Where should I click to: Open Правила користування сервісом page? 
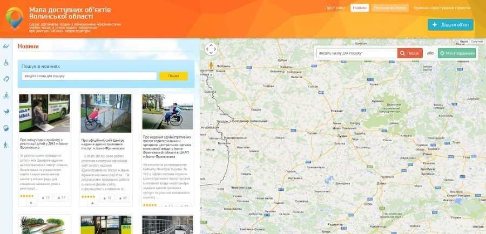click(442, 8)
